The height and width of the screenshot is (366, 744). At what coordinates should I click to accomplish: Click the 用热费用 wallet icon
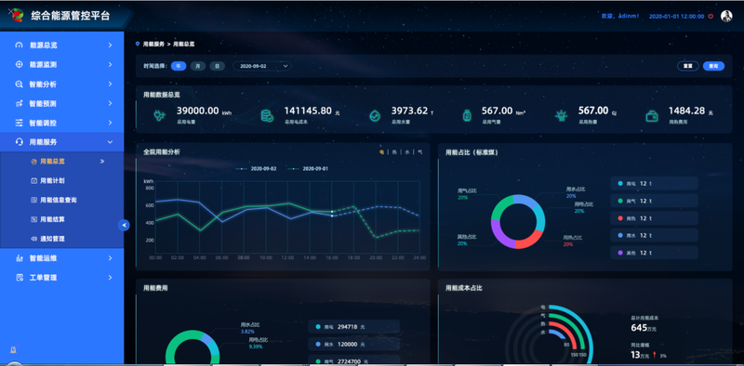coord(652,115)
